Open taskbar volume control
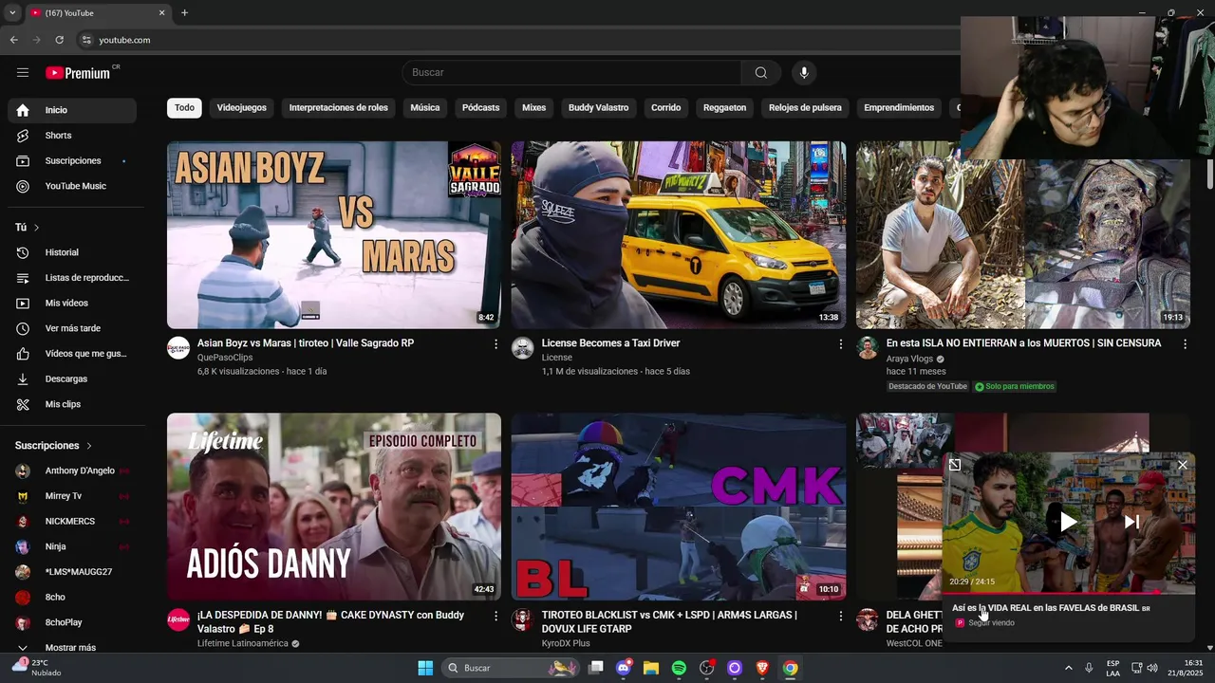Viewport: 1215px width, 683px height. point(1151,668)
